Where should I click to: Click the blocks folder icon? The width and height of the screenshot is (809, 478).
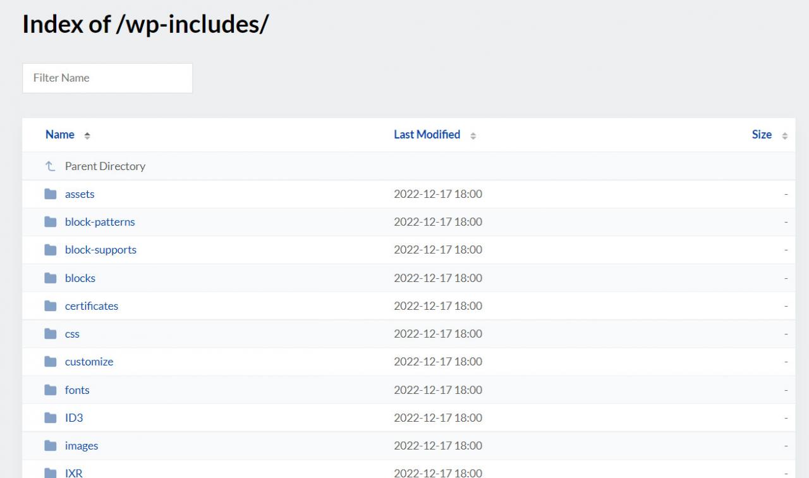pos(51,278)
